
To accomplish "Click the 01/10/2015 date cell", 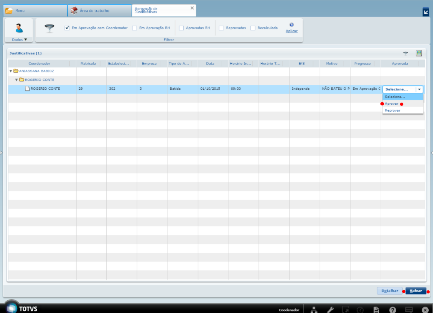I will [x=213, y=89].
